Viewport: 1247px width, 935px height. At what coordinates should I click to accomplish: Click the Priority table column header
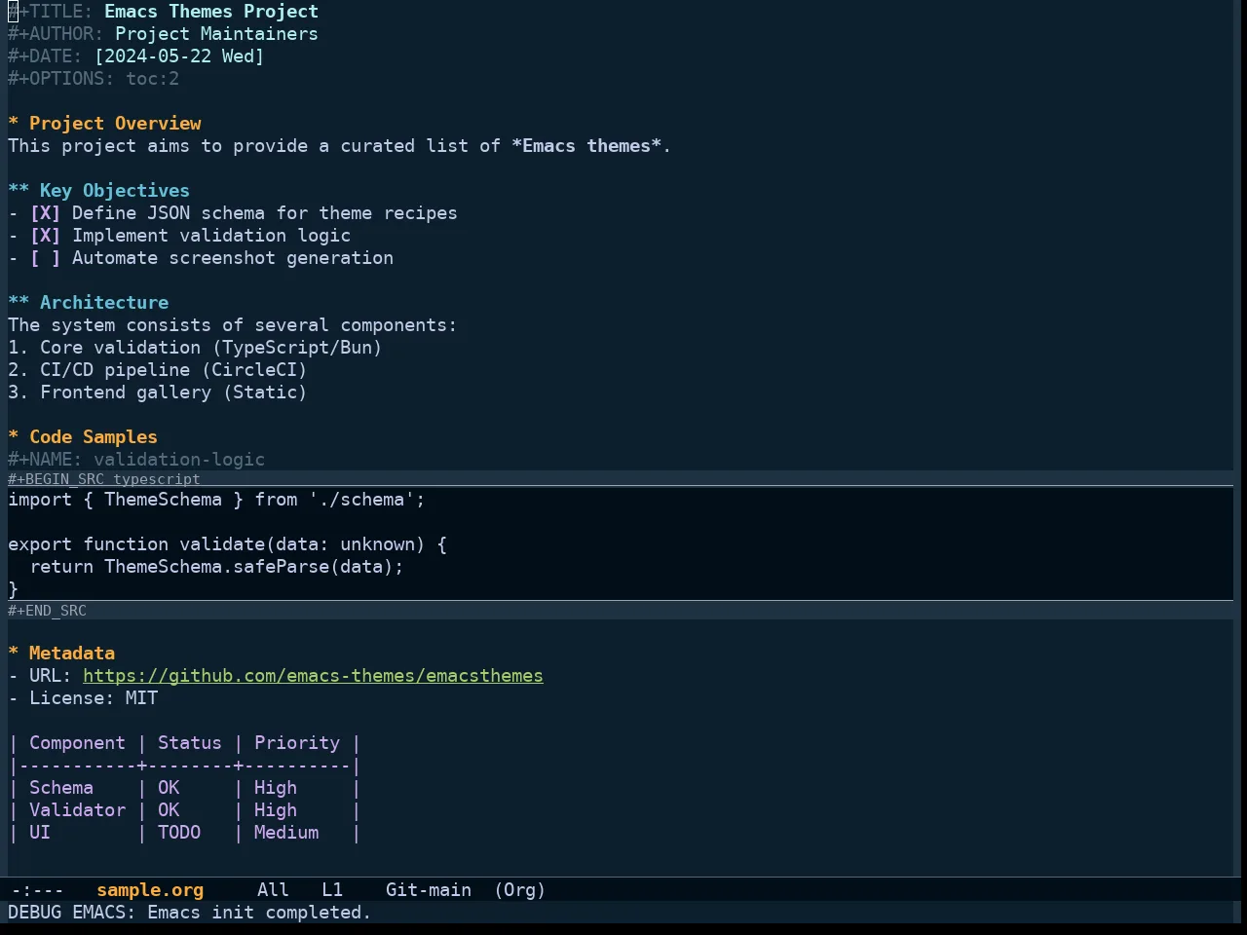click(x=297, y=743)
